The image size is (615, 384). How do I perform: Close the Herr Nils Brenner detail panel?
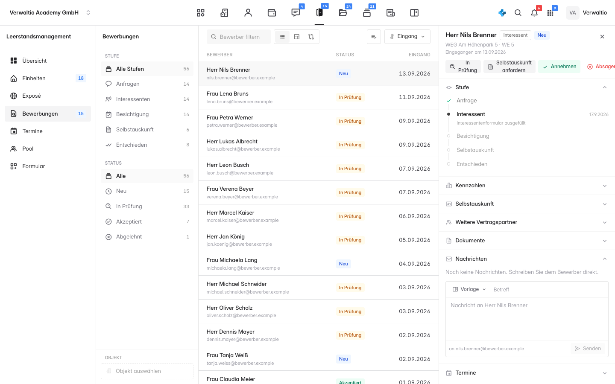[602, 37]
